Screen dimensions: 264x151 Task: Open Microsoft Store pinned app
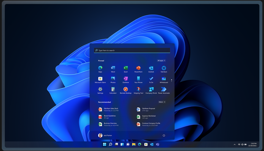pyautogui.click(x=100, y=79)
